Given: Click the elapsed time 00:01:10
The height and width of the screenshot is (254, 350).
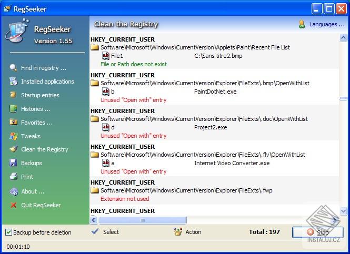Looking at the screenshot, I should click(x=18, y=247).
